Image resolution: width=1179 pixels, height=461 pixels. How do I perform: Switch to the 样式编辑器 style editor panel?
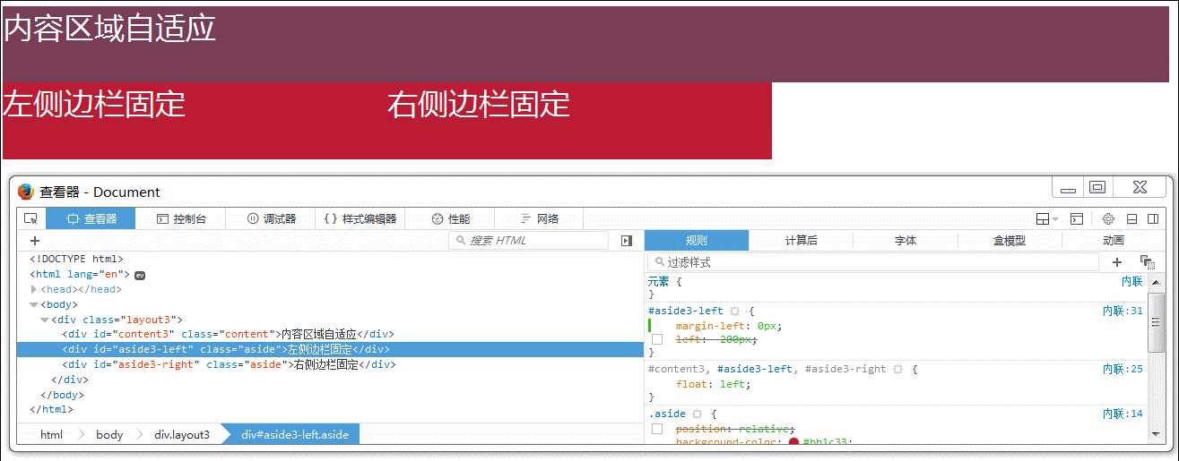360,218
